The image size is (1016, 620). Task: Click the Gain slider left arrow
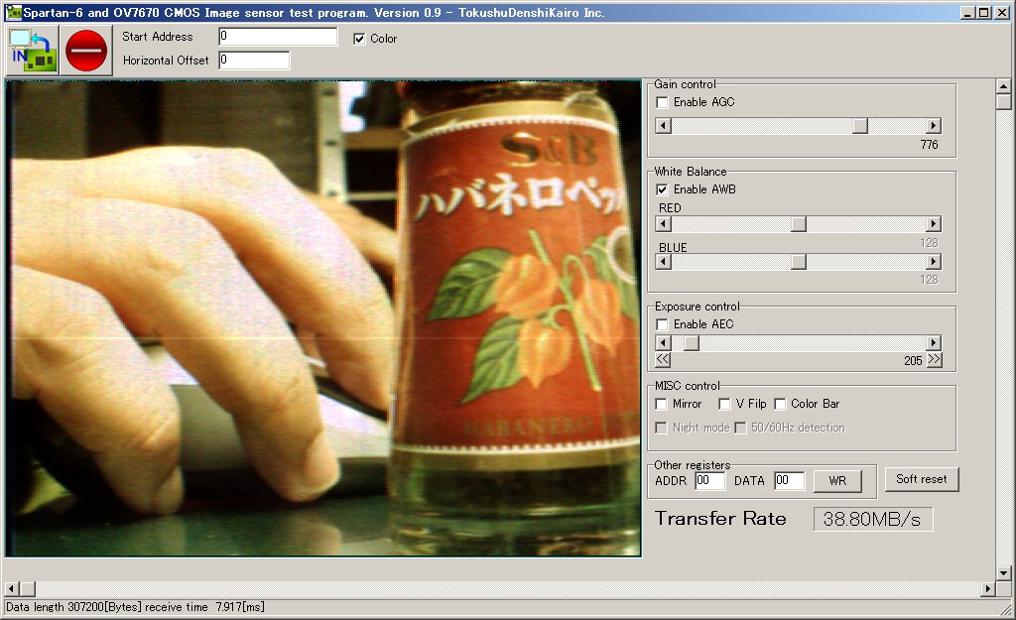click(x=663, y=126)
